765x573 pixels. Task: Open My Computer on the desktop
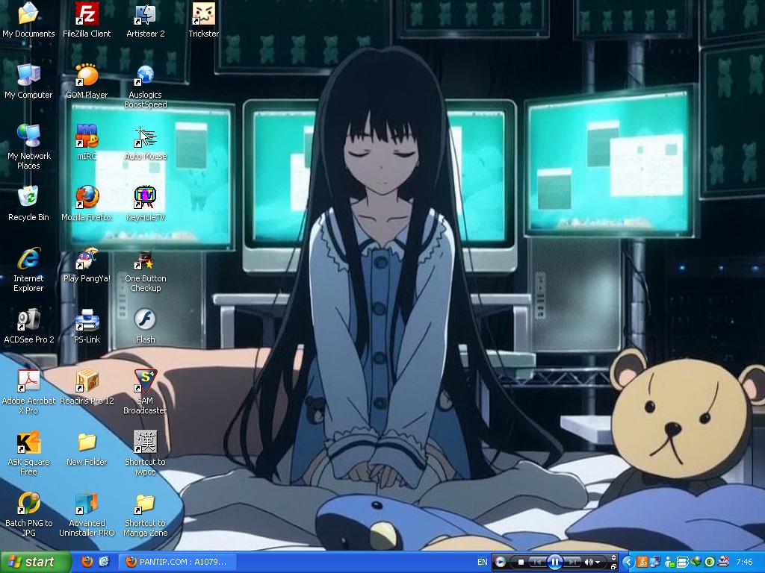click(x=28, y=82)
